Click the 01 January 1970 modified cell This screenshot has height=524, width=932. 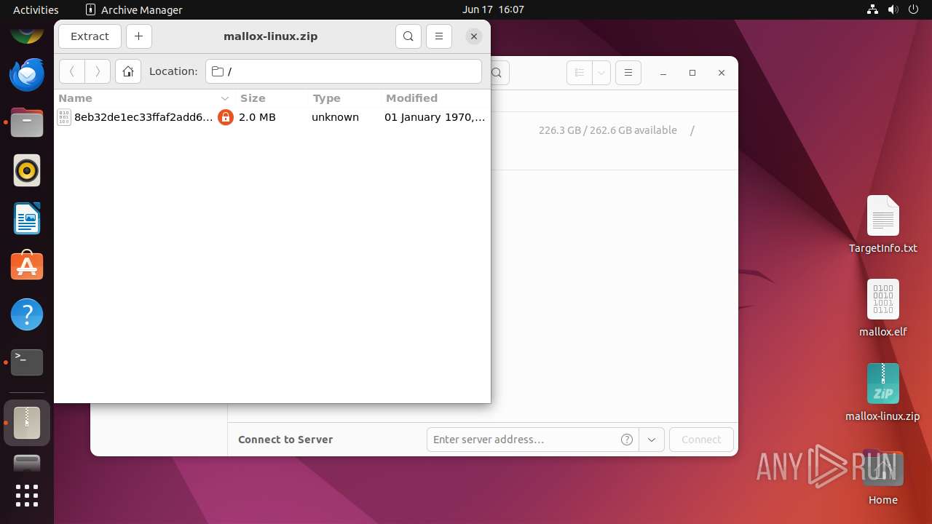(435, 117)
